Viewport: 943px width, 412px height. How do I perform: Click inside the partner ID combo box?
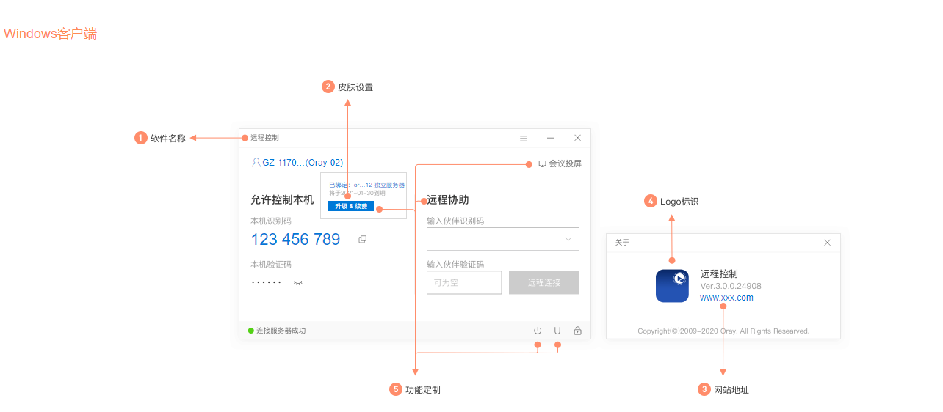503,239
